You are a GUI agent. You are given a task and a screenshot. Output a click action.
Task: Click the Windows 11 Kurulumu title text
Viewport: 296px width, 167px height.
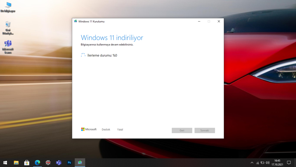click(91, 21)
